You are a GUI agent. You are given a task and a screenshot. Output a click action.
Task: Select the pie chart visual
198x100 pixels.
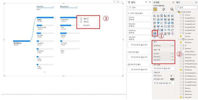click(x=165, y=23)
